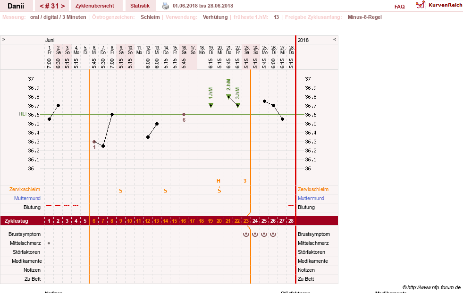This screenshot has width=463, height=293.
Task: Click Zyklustag cell 13
Action: click(157, 221)
